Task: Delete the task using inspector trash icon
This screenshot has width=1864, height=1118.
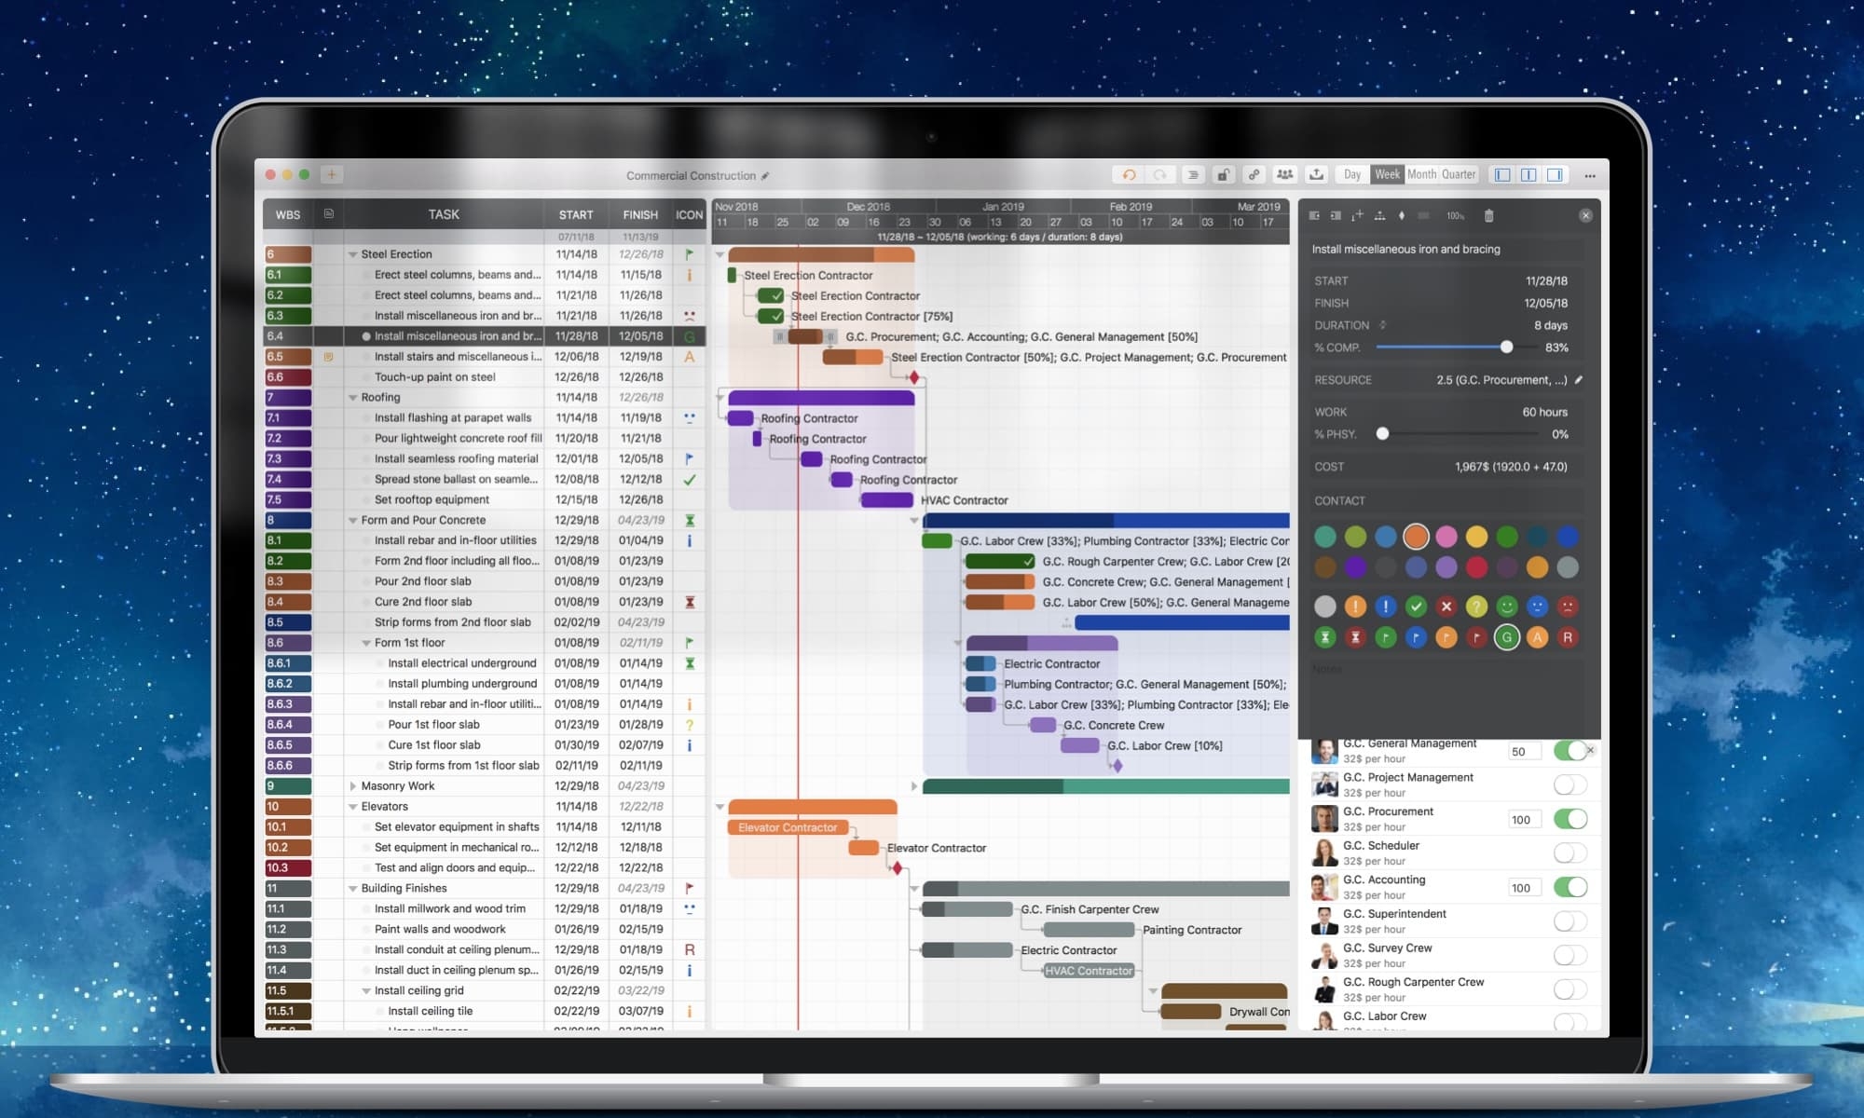Action: 1489,215
